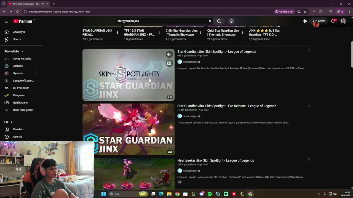
Task: Mute the tab using its audio icon
Action: [x=42, y=4]
